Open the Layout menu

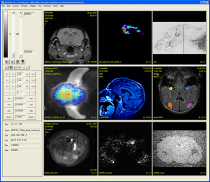tap(16, 6)
